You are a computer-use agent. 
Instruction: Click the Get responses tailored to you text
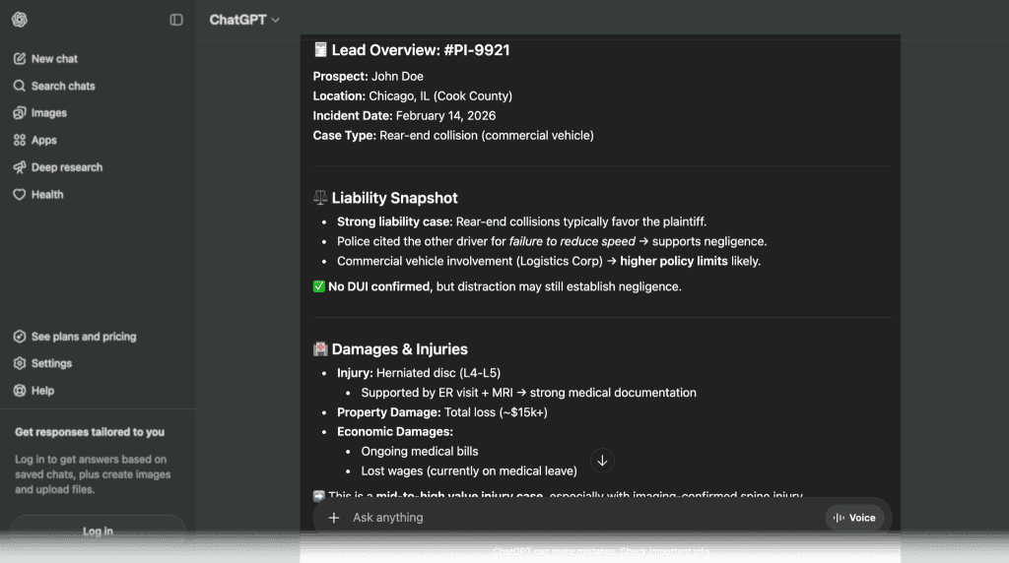[x=90, y=432]
